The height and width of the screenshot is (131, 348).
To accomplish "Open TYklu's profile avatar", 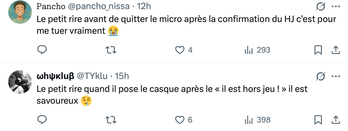I will coord(20,82).
